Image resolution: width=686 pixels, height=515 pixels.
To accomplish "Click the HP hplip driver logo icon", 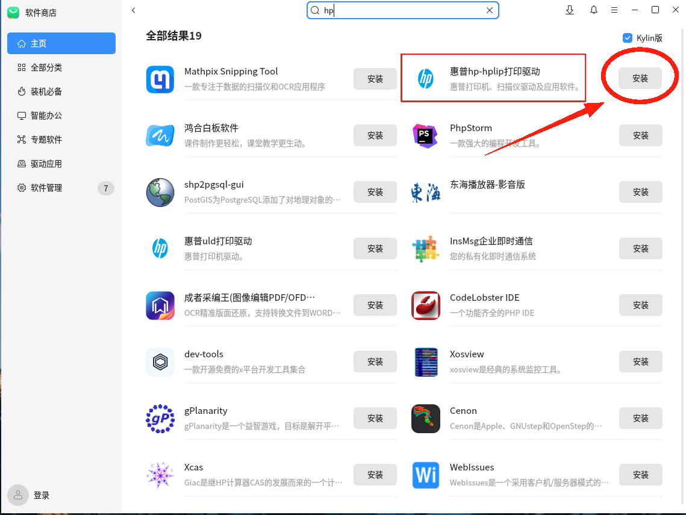I will pos(425,78).
